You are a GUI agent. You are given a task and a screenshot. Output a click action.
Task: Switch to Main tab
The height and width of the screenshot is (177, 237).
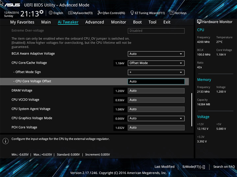click(46, 22)
